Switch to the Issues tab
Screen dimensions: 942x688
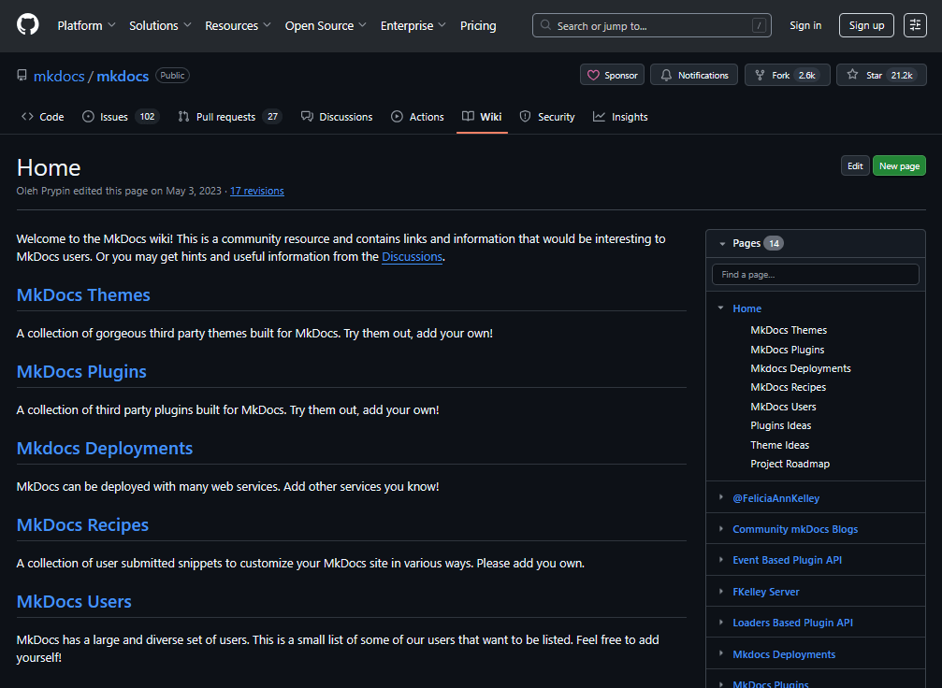coord(120,117)
